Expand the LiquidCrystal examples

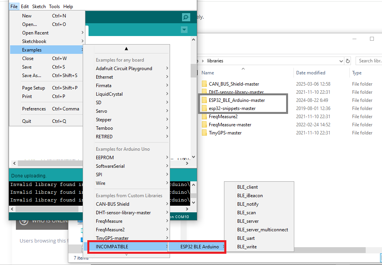coord(127,94)
